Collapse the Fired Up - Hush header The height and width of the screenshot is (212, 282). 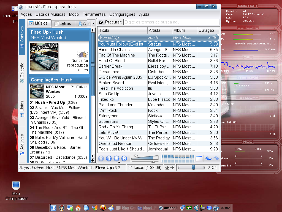(59, 35)
